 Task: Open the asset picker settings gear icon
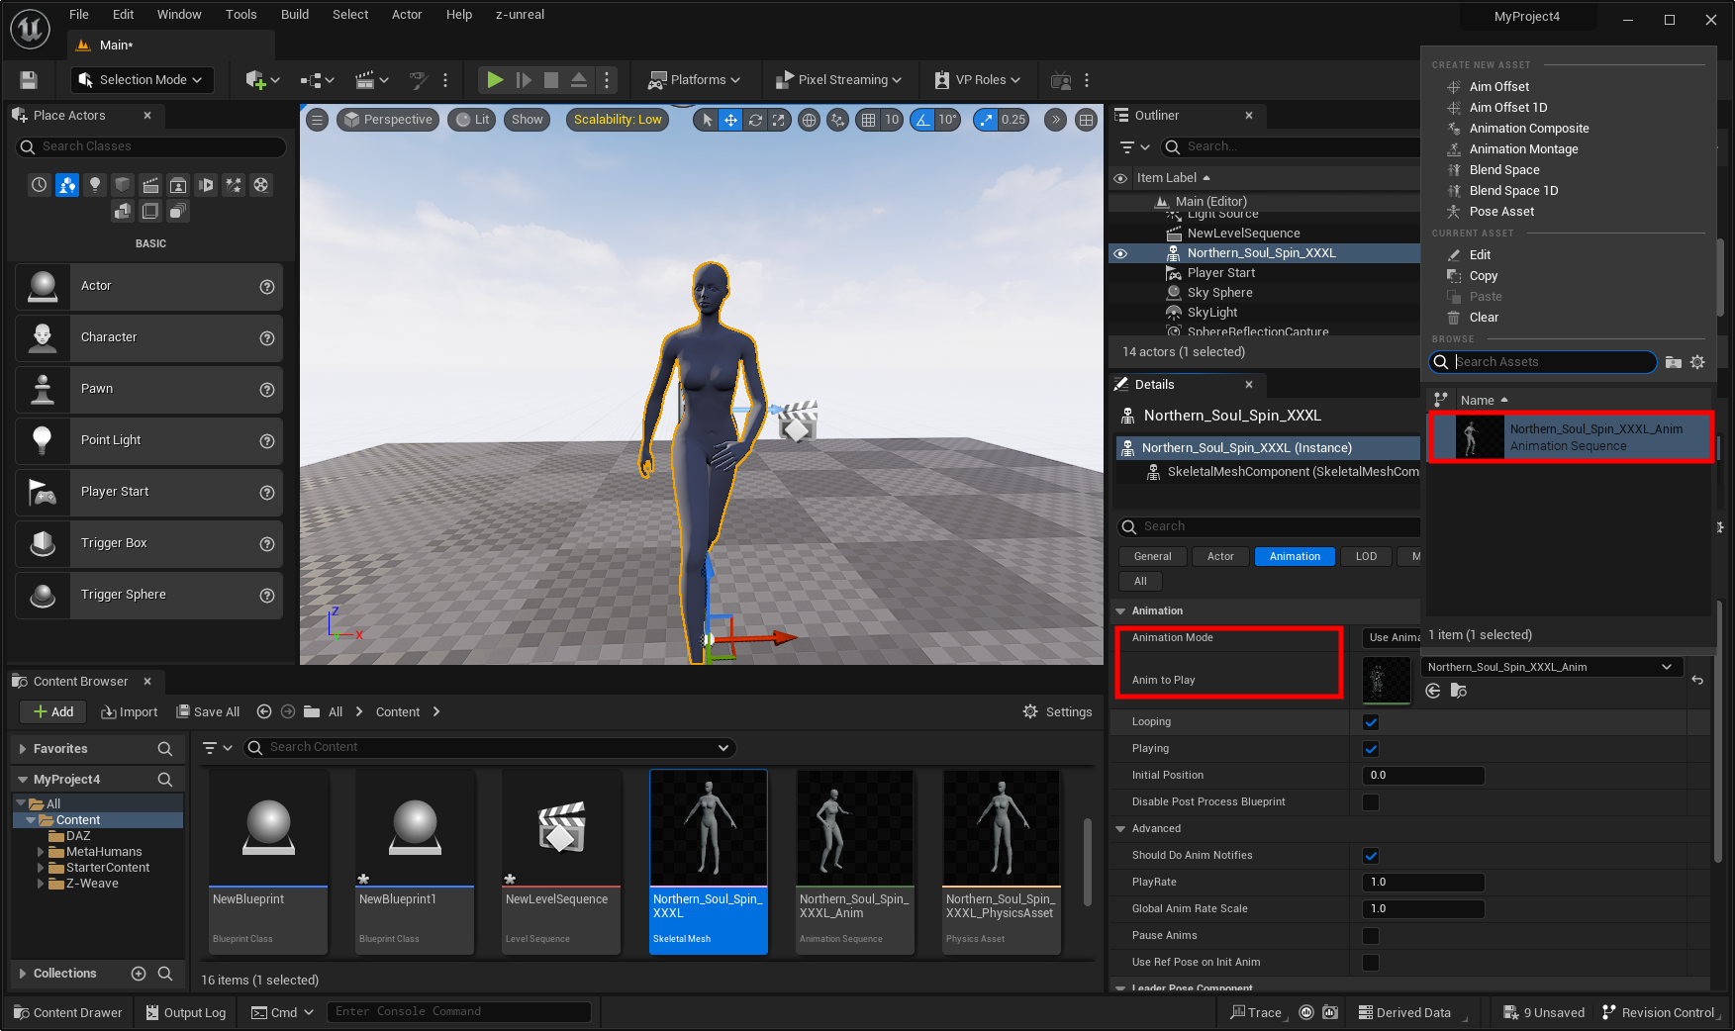pyautogui.click(x=1697, y=362)
